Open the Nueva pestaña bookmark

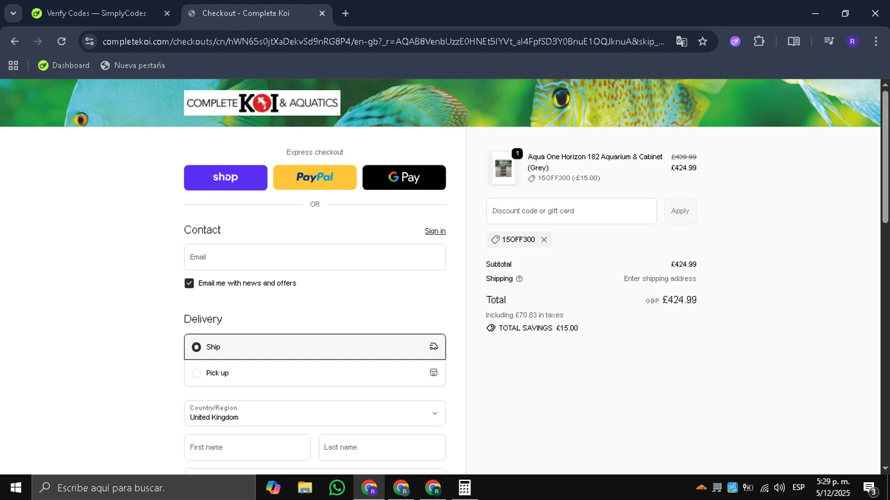coord(133,65)
